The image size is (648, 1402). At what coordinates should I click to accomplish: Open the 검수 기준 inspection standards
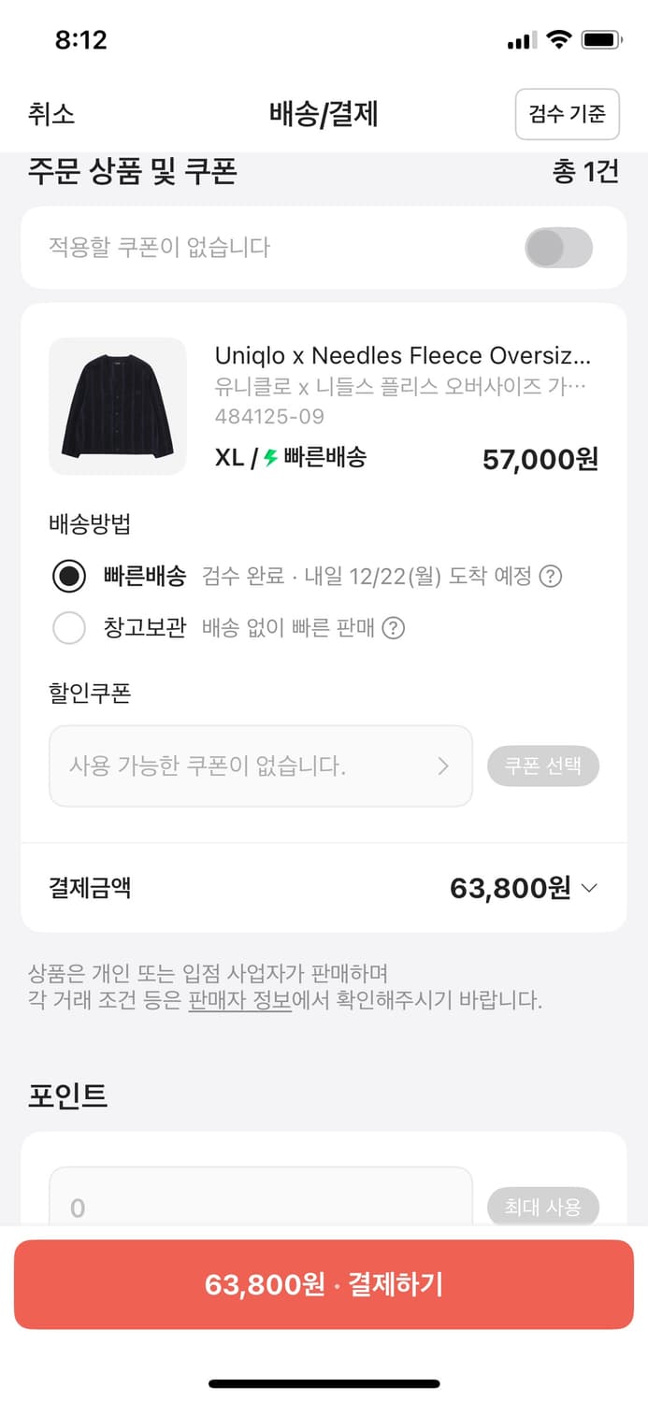point(568,113)
